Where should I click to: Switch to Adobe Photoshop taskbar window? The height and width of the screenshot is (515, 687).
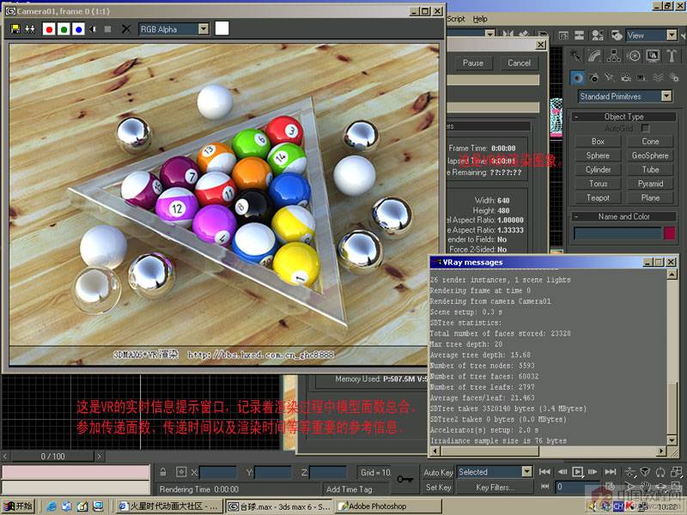coord(388,506)
